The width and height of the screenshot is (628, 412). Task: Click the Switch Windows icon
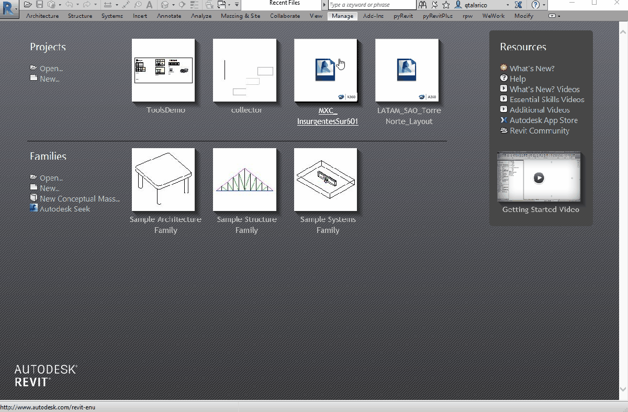coord(222,5)
